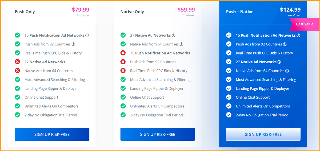
Task: Sign up risk-free for Push + Native plan
Action: click(263, 134)
